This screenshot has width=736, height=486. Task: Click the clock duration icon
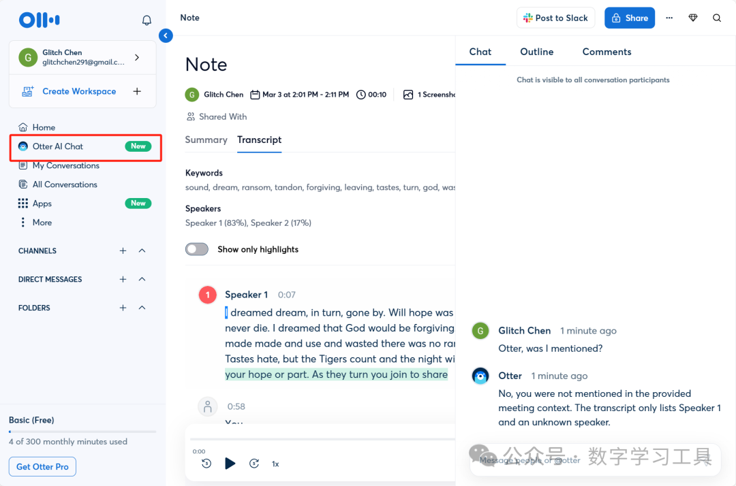361,95
